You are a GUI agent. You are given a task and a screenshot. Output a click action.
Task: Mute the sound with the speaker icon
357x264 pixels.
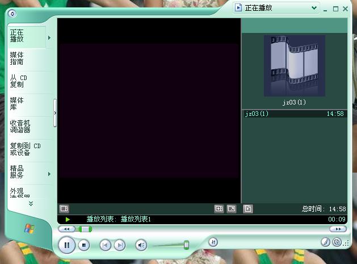coord(141,245)
